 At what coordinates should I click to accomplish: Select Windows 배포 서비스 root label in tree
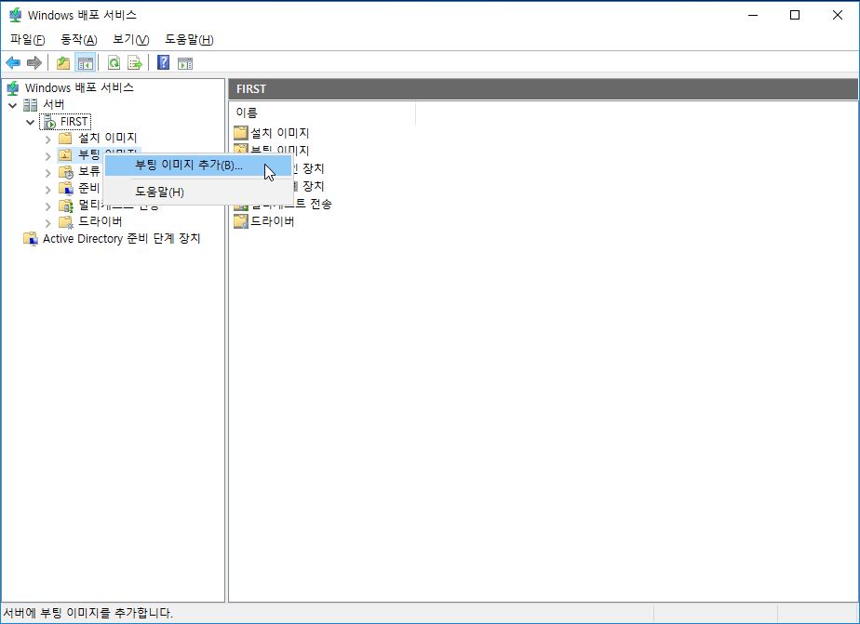[79, 87]
